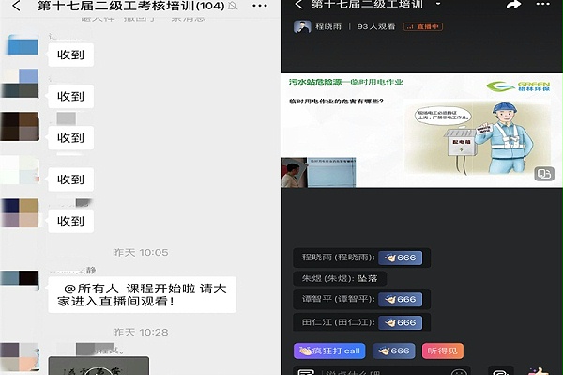This screenshot has width=563, height=375.
Task: Tap the 昨天 10:05 timestamp
Action: [141, 253]
